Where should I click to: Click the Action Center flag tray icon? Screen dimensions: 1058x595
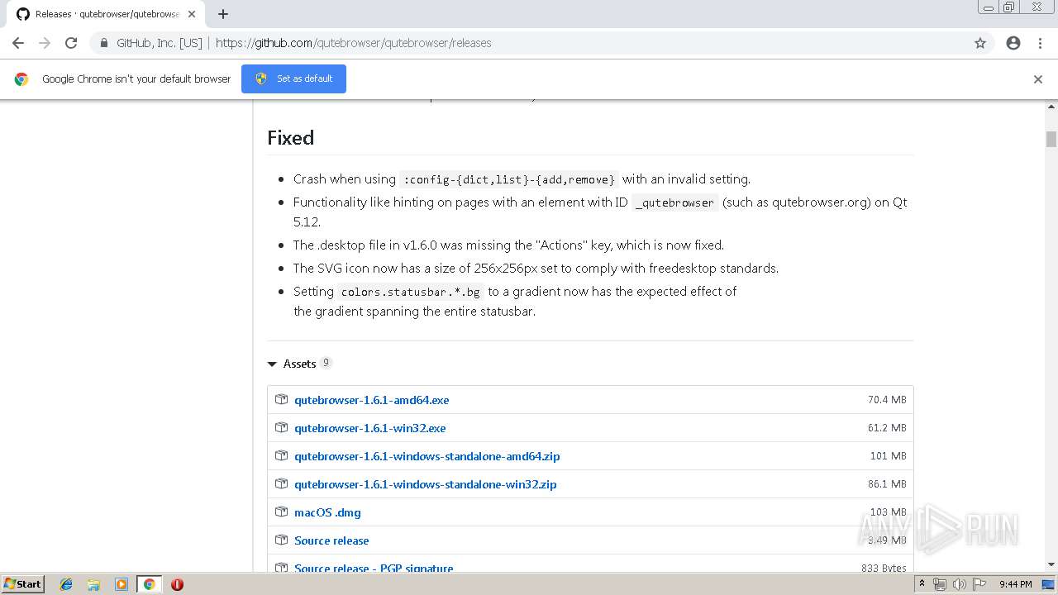click(x=979, y=584)
